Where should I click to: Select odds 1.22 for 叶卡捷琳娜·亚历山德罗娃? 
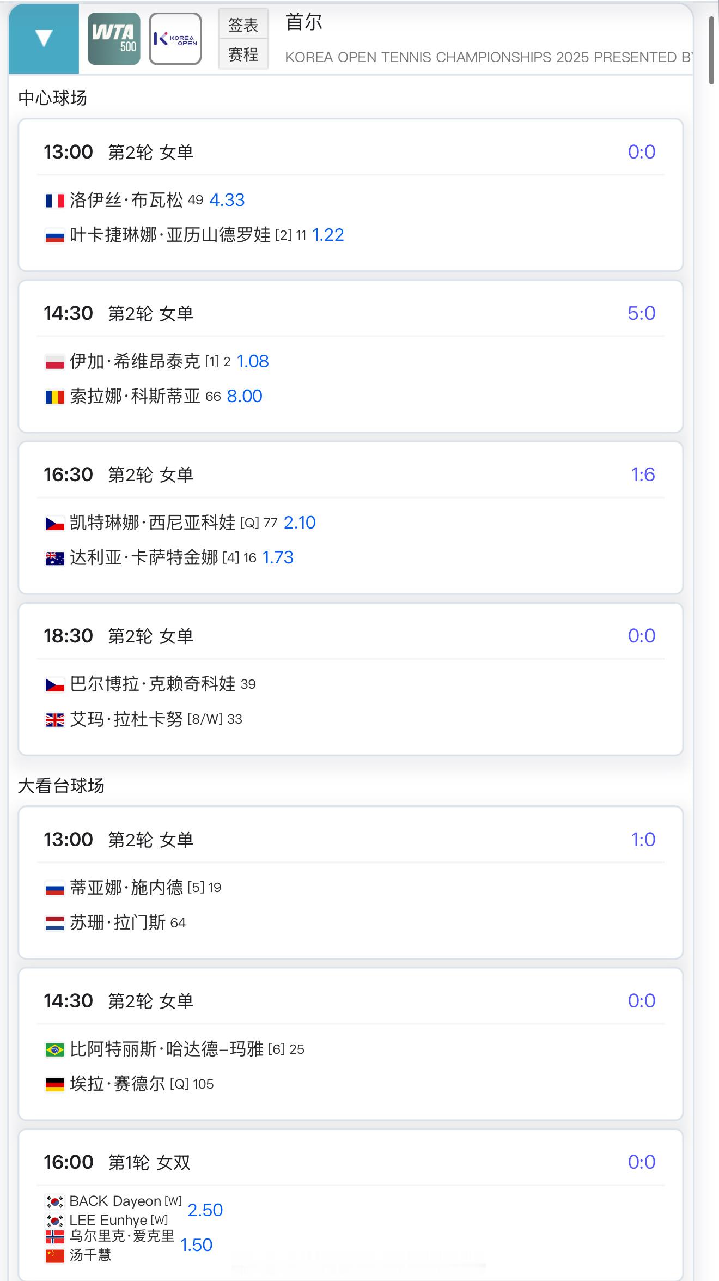pos(328,235)
